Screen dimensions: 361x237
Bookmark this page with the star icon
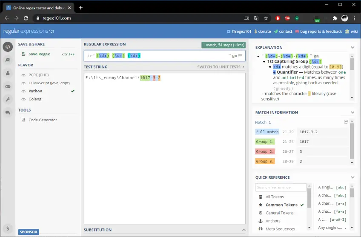coord(266,18)
